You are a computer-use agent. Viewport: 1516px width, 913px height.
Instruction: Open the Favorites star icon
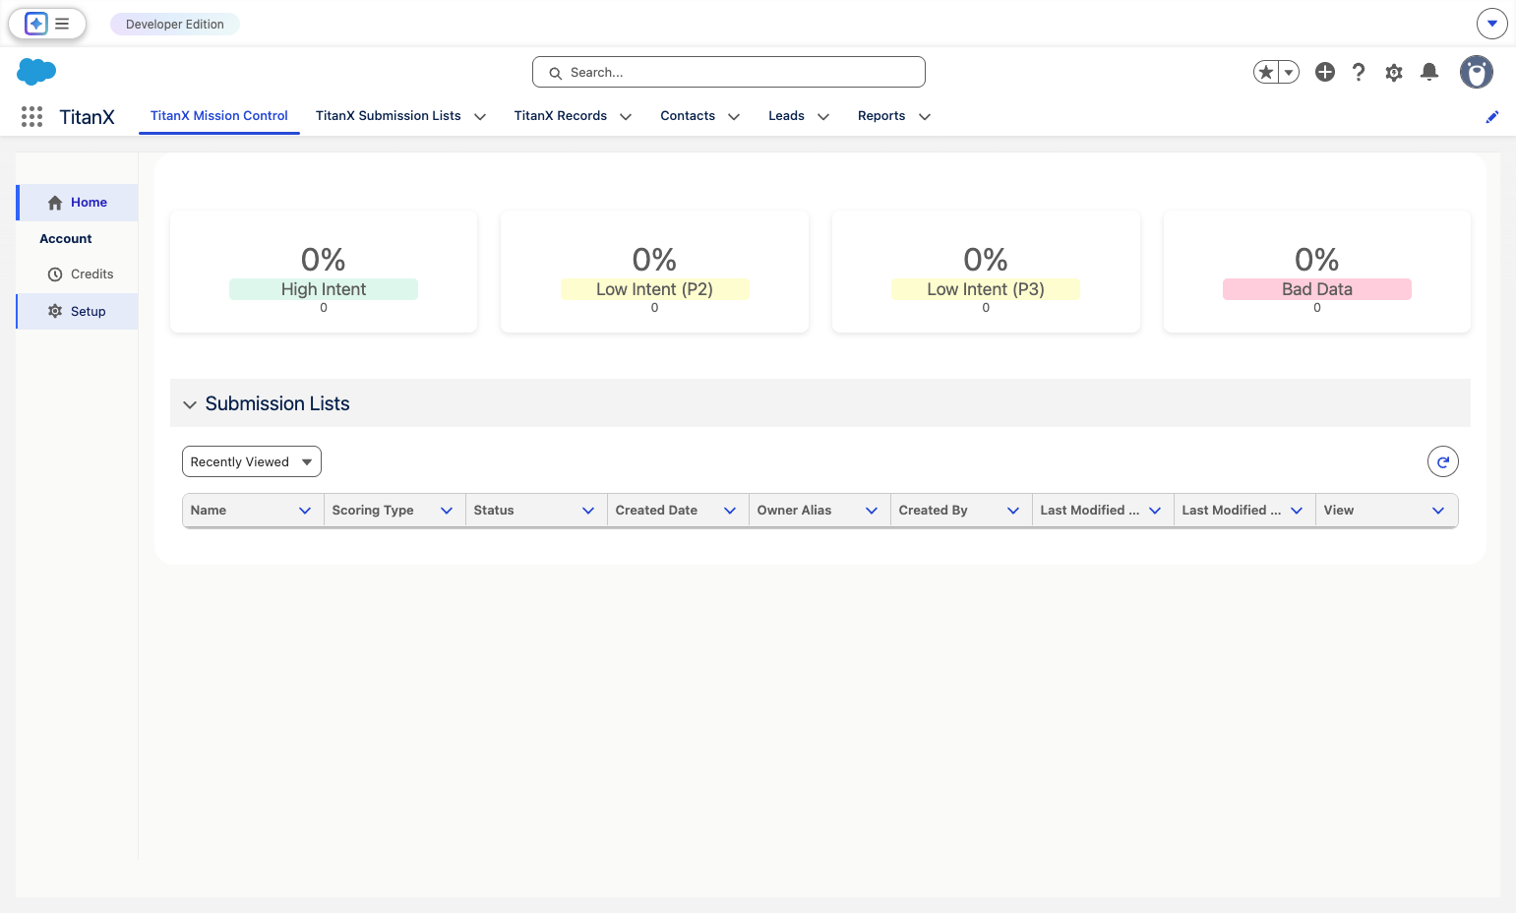point(1266,72)
